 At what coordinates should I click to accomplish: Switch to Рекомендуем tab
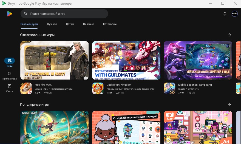[x=29, y=24]
